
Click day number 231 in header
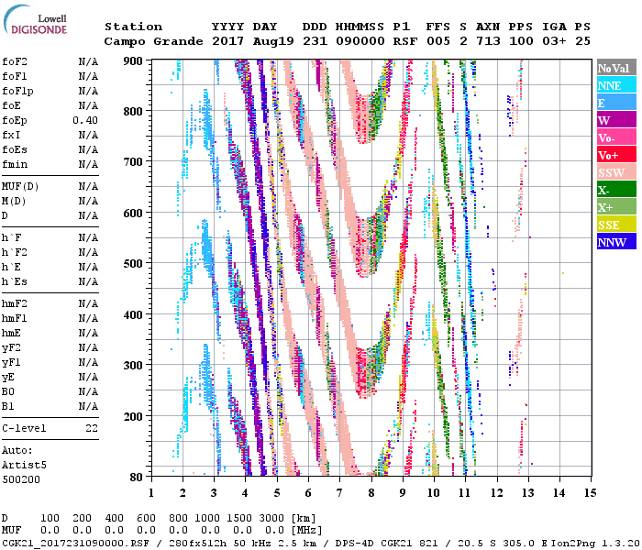pyautogui.click(x=315, y=41)
